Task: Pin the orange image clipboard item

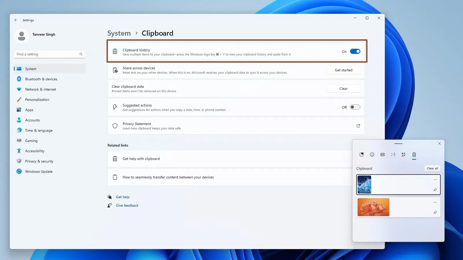Action: point(435,212)
